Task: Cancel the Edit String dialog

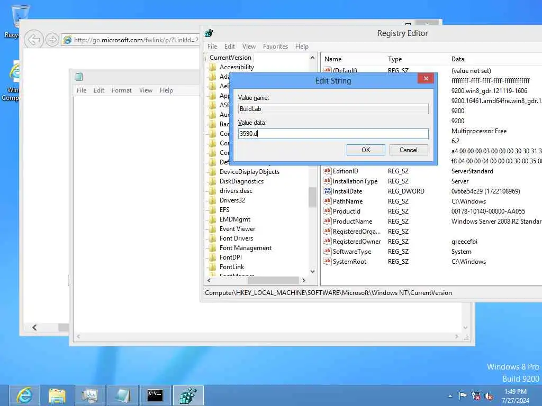Action: click(x=409, y=150)
